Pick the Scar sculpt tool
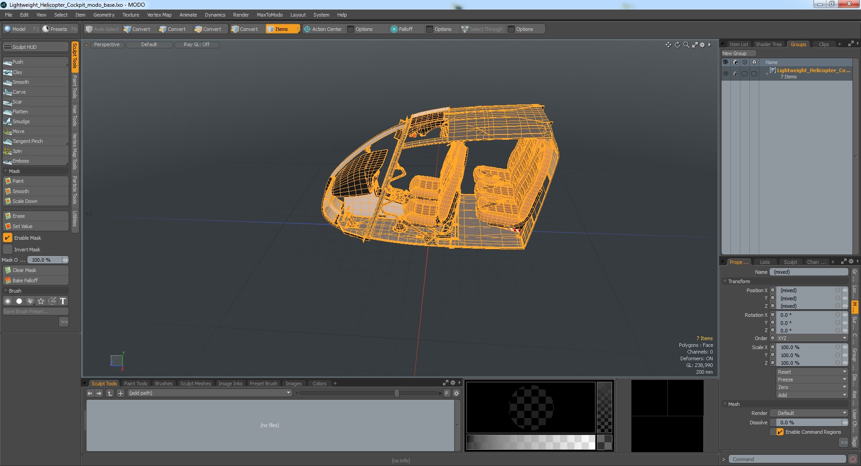 point(35,102)
